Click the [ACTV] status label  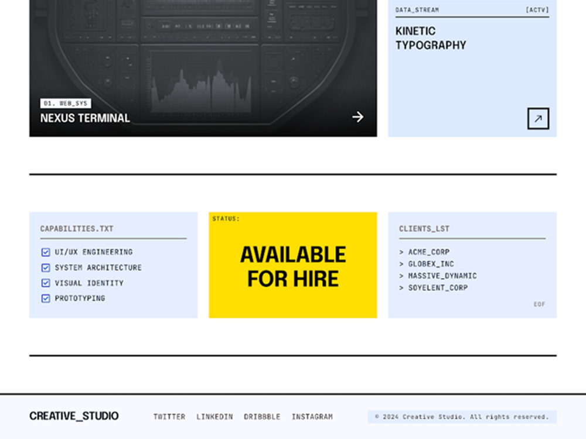(x=537, y=10)
